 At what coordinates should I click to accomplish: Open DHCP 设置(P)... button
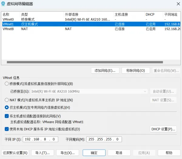(x=163, y=129)
